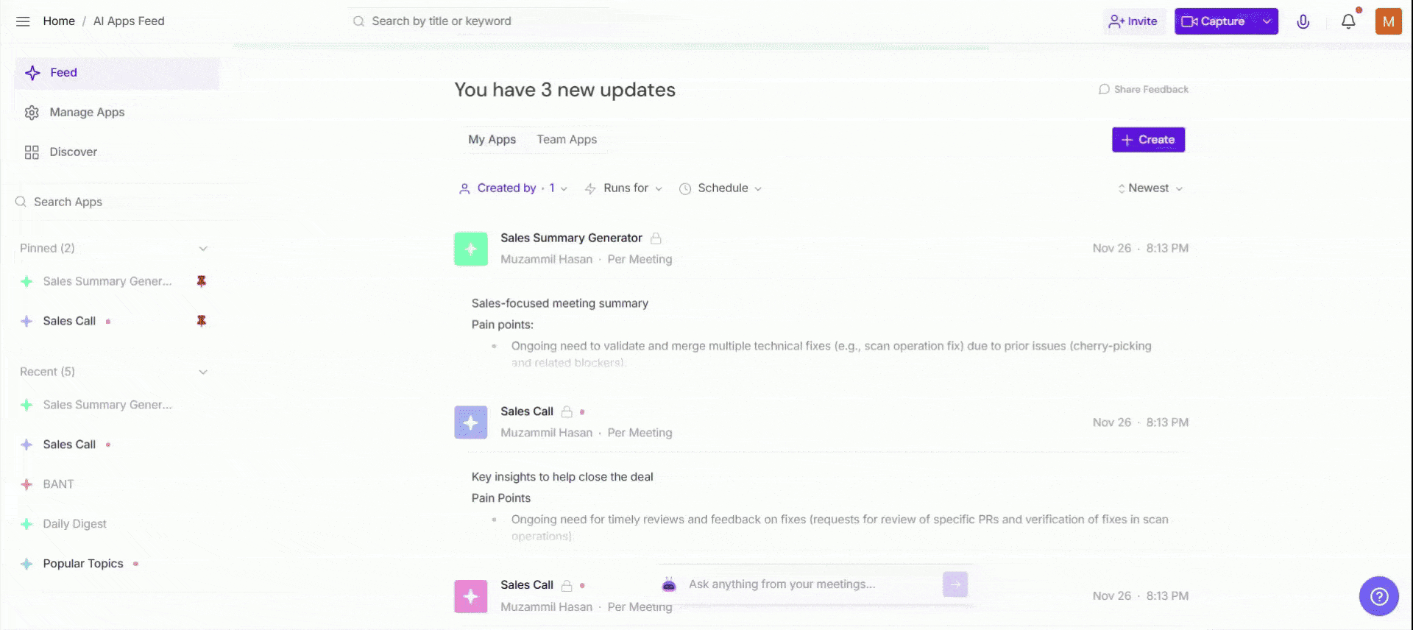The width and height of the screenshot is (1413, 630).
Task: Click the Create button
Action: tap(1148, 140)
